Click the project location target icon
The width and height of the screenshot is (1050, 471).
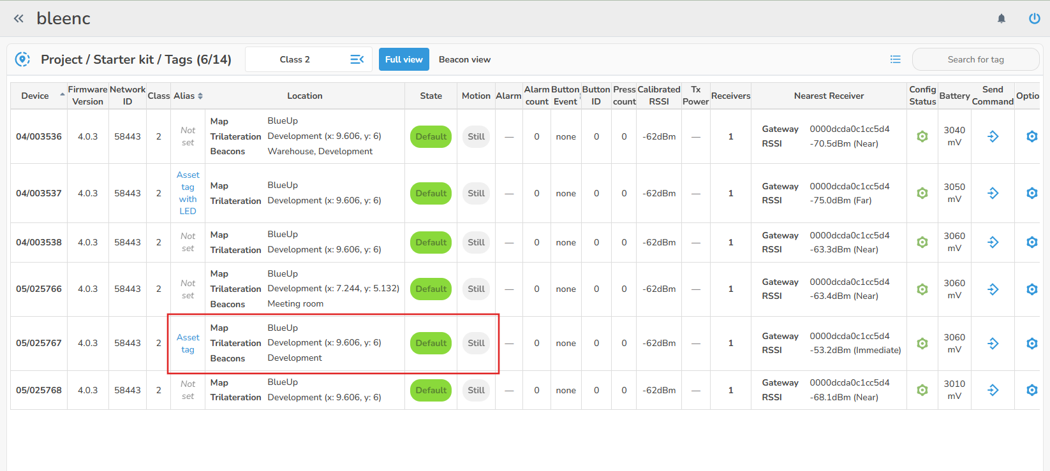[22, 59]
